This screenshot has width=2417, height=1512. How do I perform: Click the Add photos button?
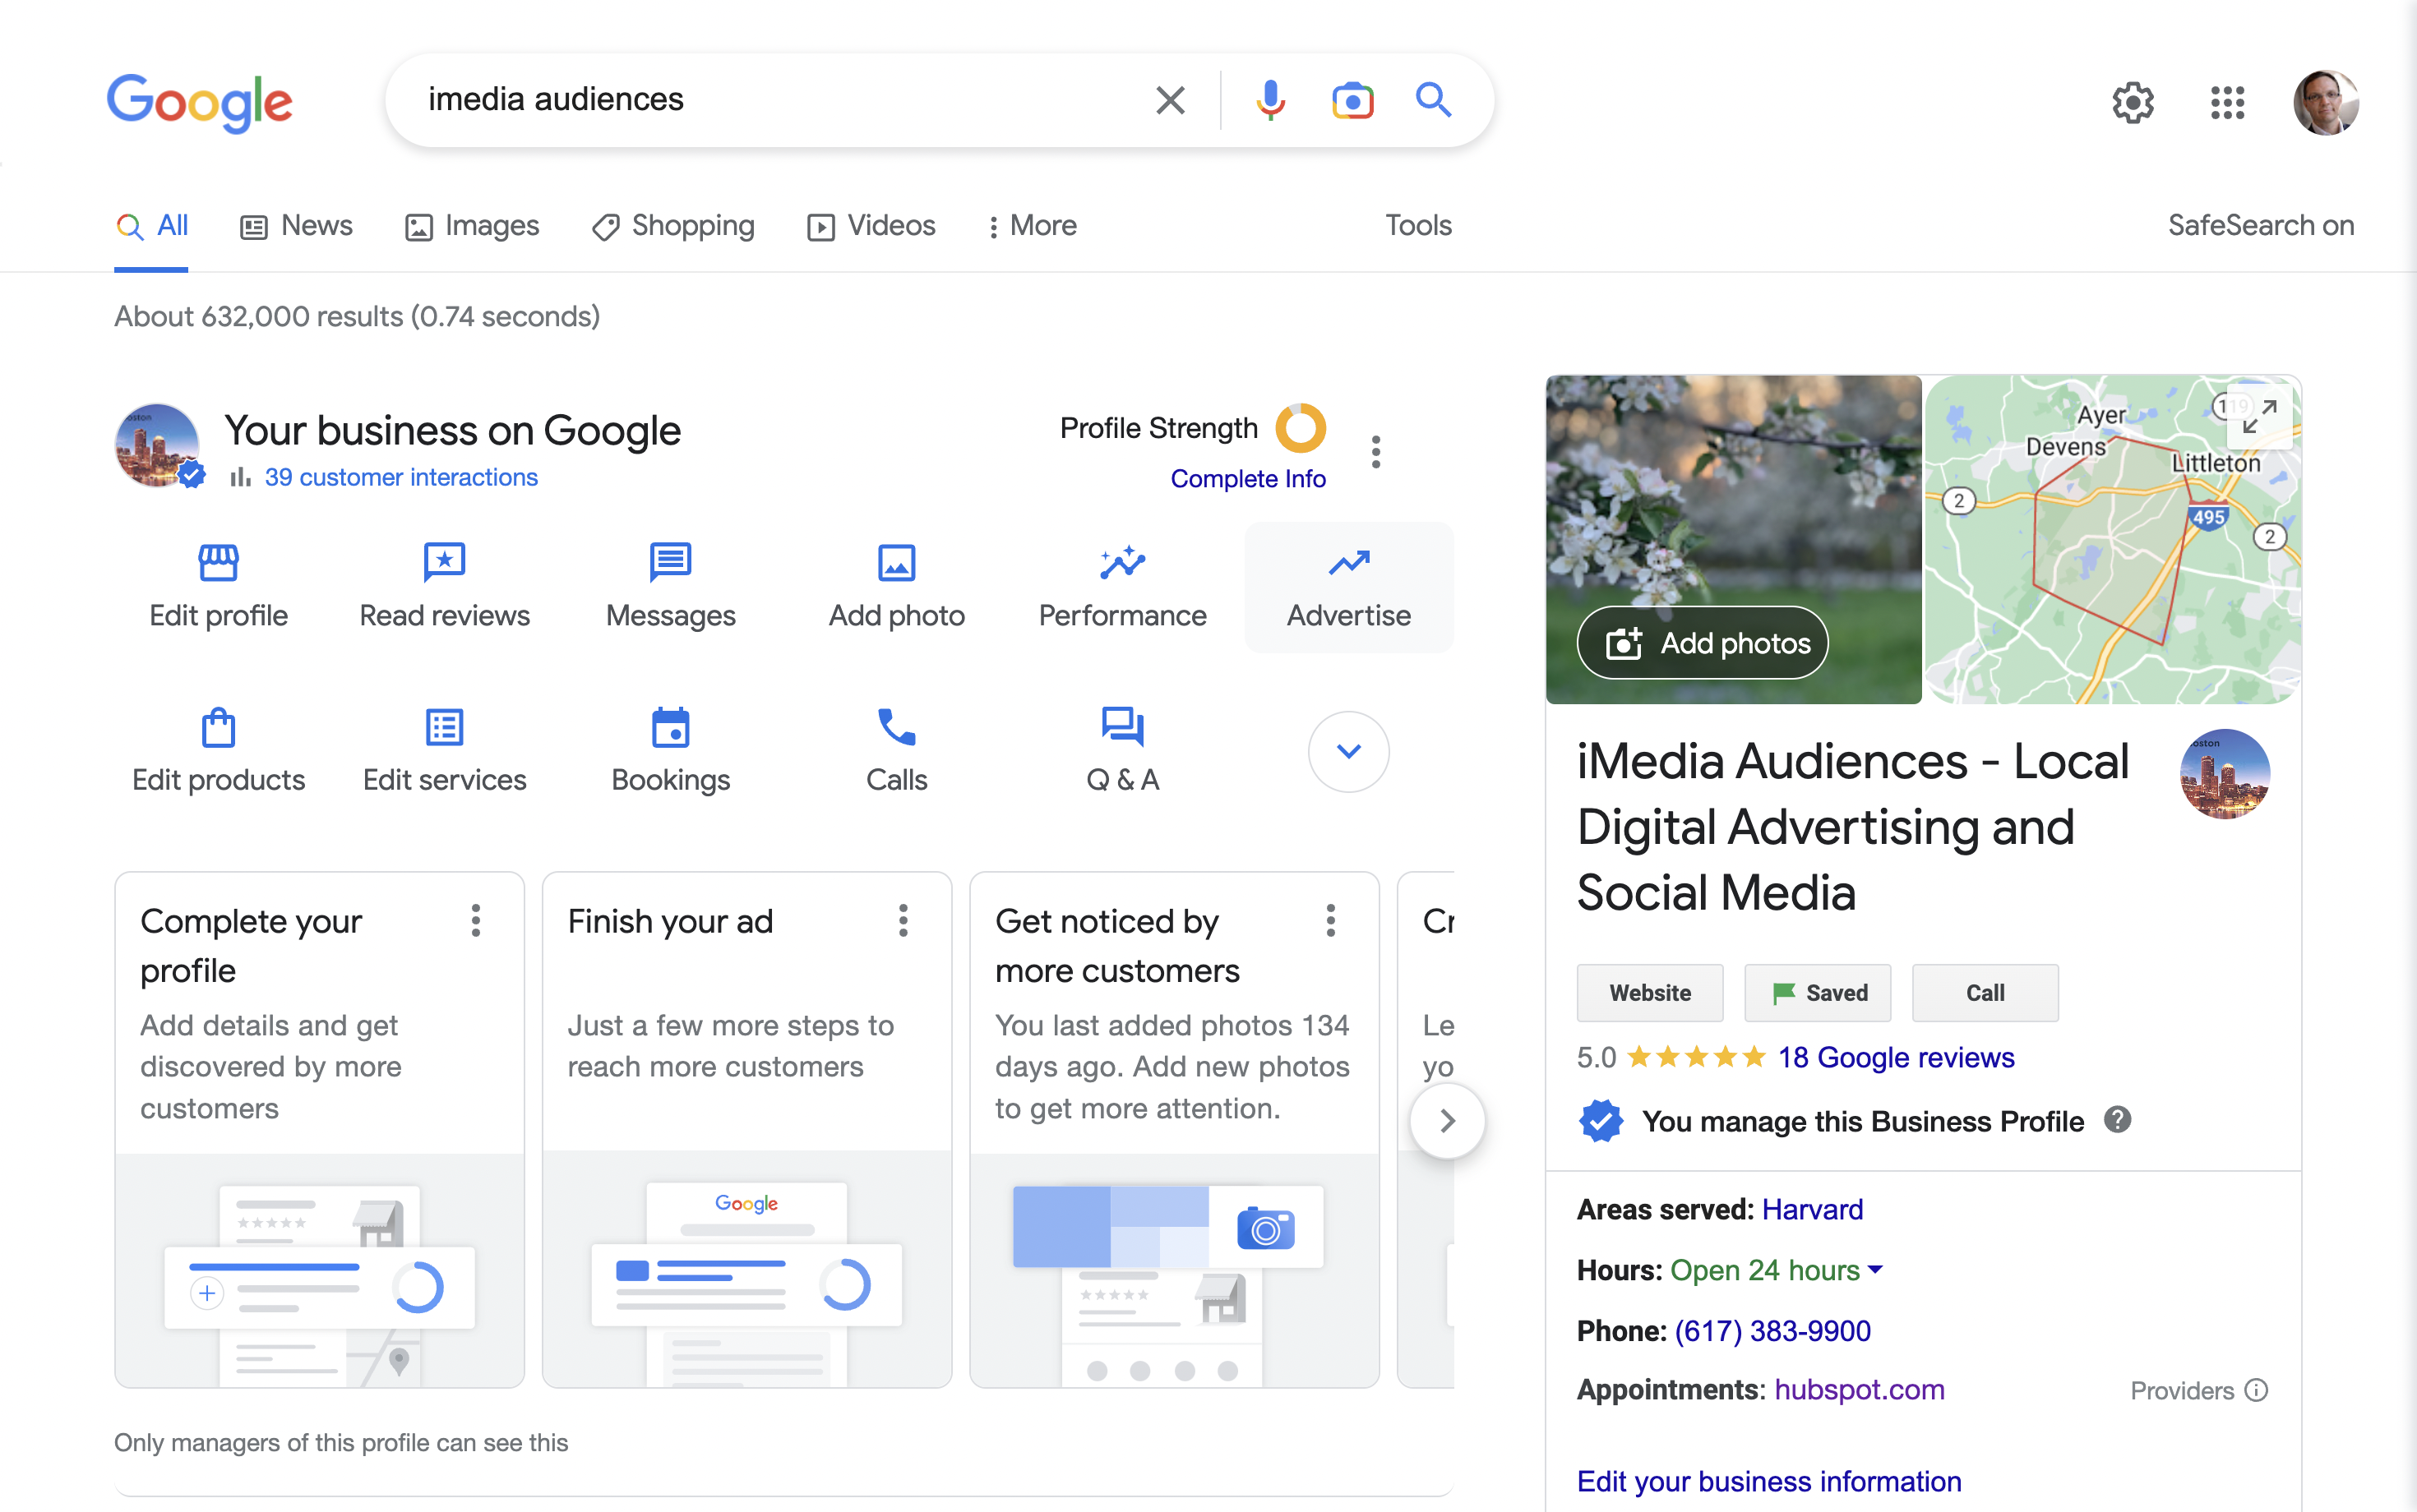point(1703,643)
